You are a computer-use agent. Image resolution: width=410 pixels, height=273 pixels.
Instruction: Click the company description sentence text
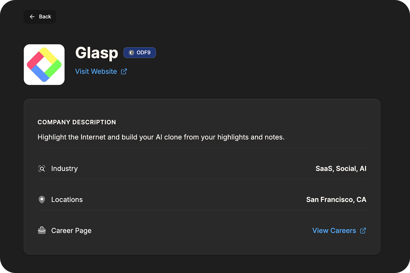click(161, 137)
